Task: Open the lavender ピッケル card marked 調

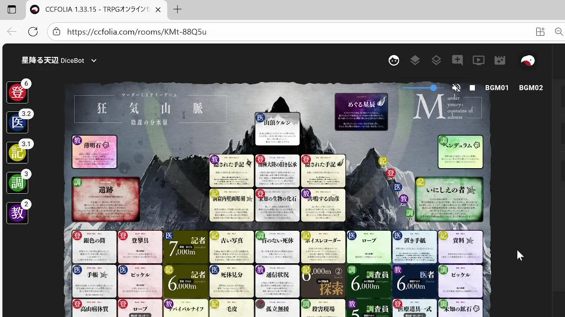Action: point(460,281)
